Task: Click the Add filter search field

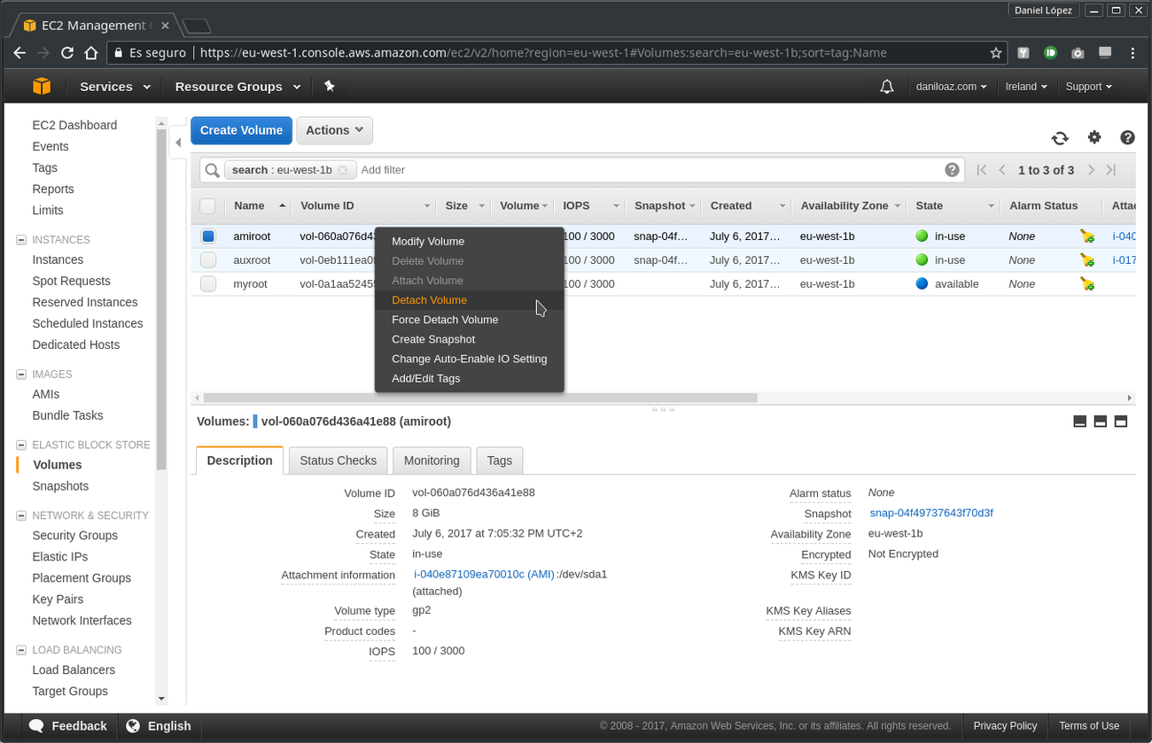Action: pyautogui.click(x=384, y=169)
